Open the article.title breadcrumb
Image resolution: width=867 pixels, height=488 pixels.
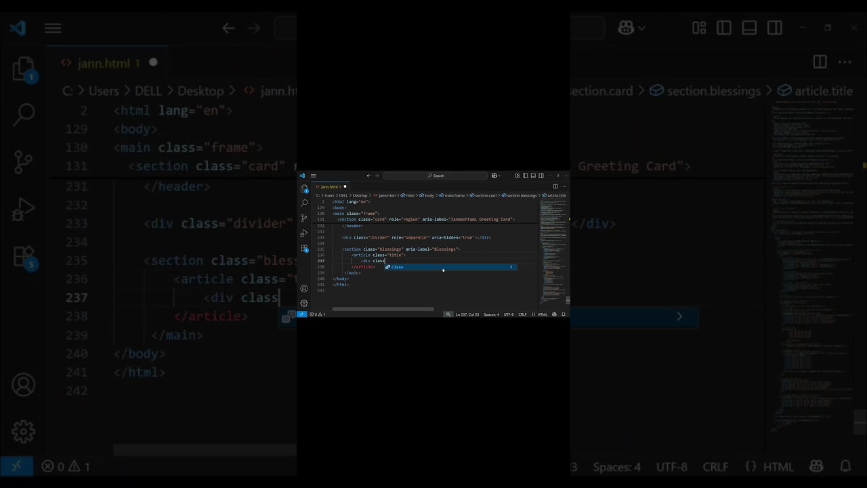(553, 195)
